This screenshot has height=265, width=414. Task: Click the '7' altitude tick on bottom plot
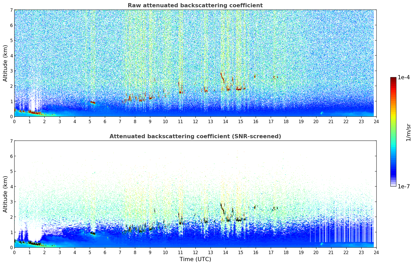pyautogui.click(x=11, y=141)
